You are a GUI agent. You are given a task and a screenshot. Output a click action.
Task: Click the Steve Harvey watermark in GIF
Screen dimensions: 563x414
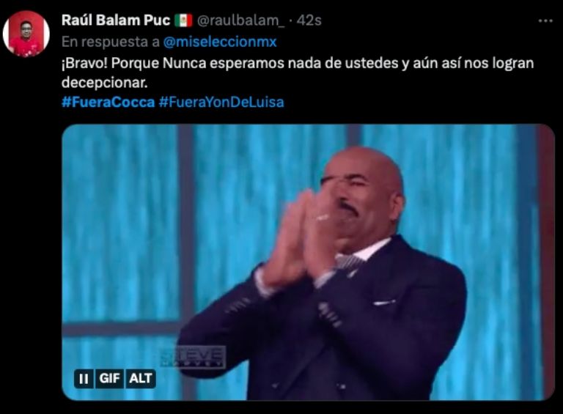(x=194, y=358)
